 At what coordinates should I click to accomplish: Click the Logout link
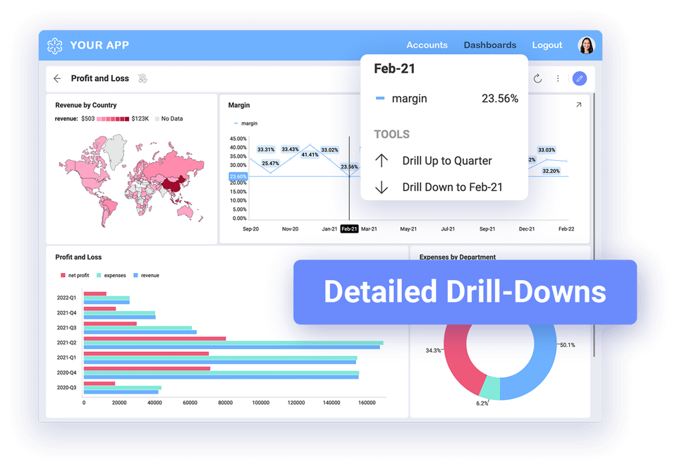click(x=547, y=45)
